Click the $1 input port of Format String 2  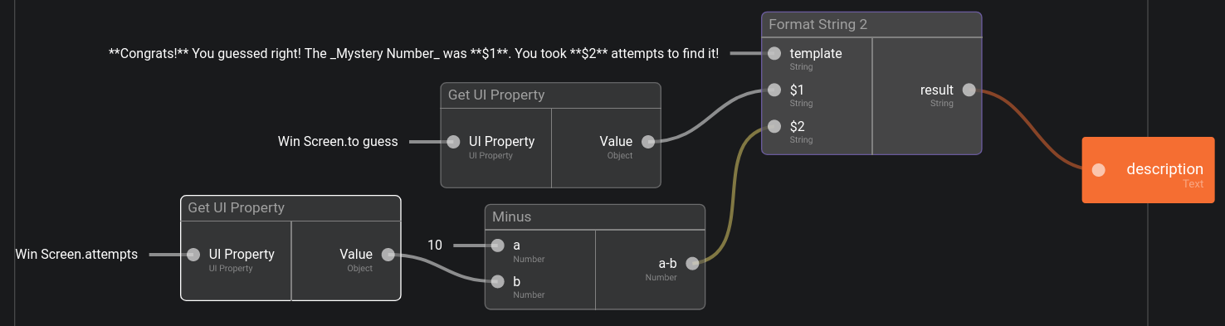[x=774, y=90]
